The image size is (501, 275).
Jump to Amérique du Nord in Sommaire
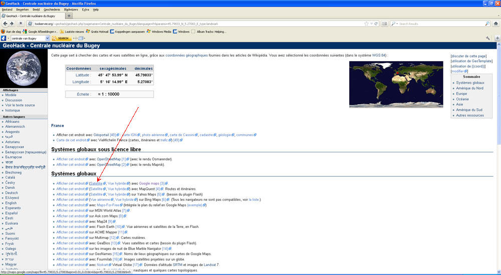(470, 88)
